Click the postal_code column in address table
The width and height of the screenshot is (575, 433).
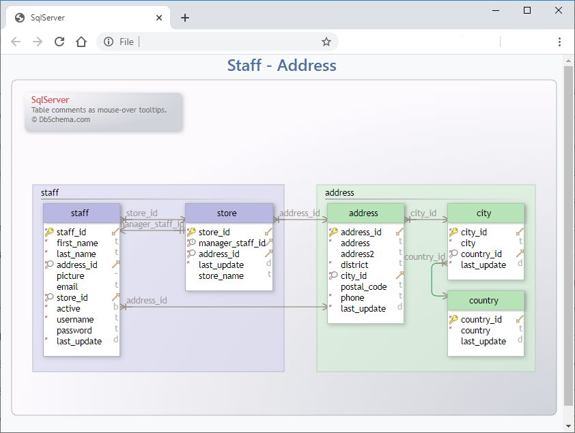[363, 287]
